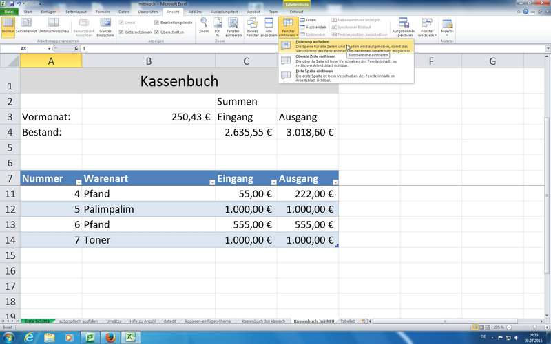Click the Makros icon
Viewport: 551px width, 344px height.
pyautogui.click(x=447, y=23)
